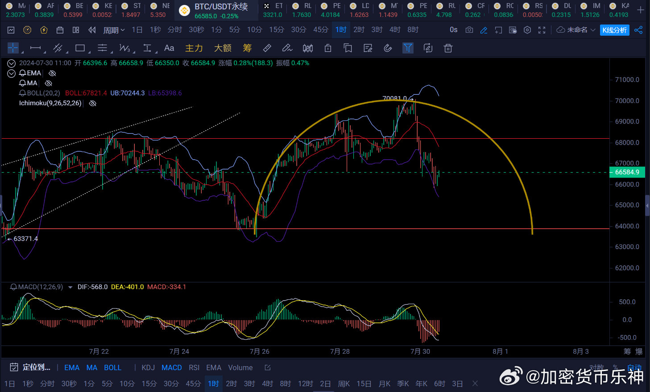Image resolution: width=650 pixels, height=392 pixels.
Task: Click the lock drawings icon
Action: (328, 48)
